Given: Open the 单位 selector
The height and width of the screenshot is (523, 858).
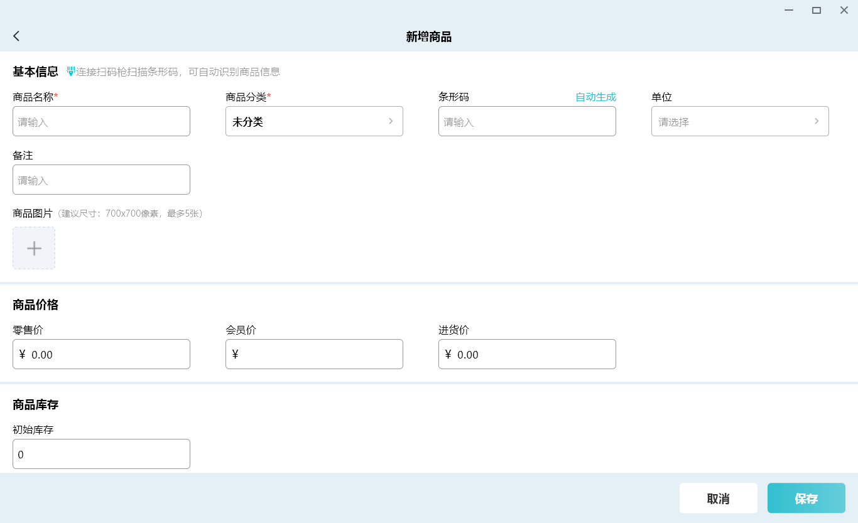Looking at the screenshot, I should [x=740, y=121].
